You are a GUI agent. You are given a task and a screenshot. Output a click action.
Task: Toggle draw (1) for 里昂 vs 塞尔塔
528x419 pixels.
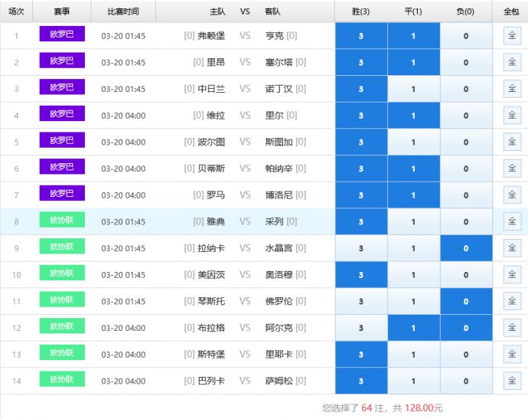point(413,62)
